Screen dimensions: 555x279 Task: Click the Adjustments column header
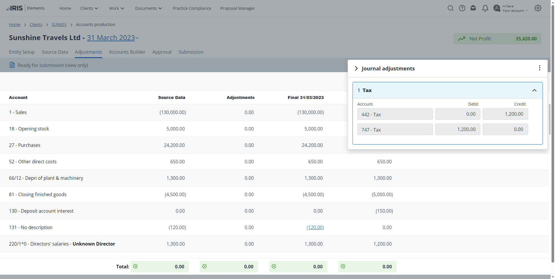[240, 98]
